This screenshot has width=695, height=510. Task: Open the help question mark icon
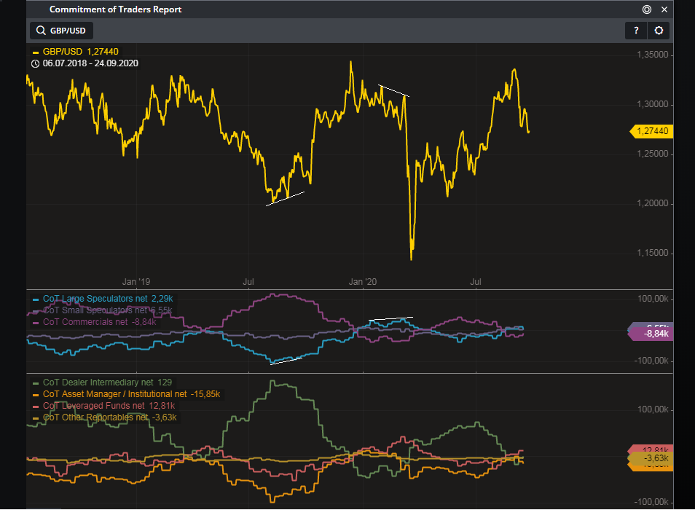click(x=635, y=31)
